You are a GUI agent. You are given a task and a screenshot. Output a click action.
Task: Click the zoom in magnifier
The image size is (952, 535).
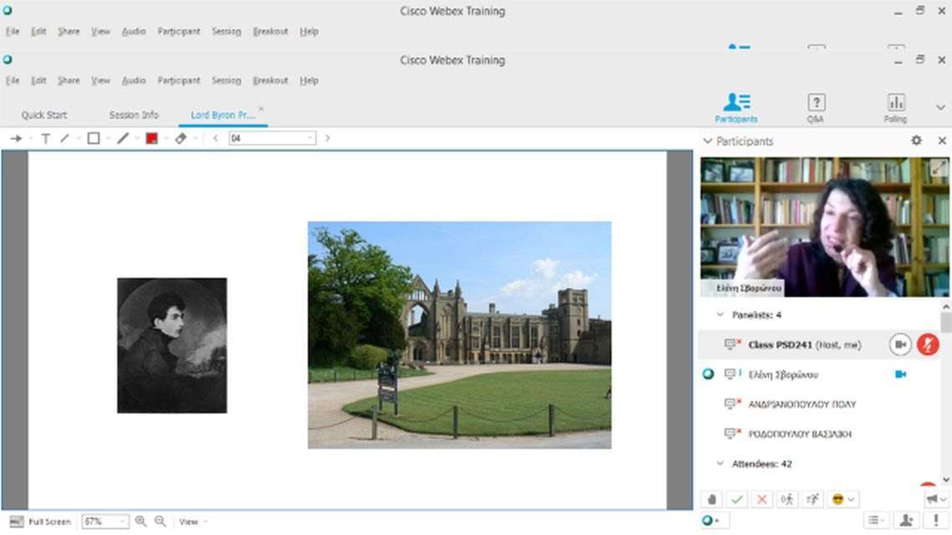(x=141, y=522)
